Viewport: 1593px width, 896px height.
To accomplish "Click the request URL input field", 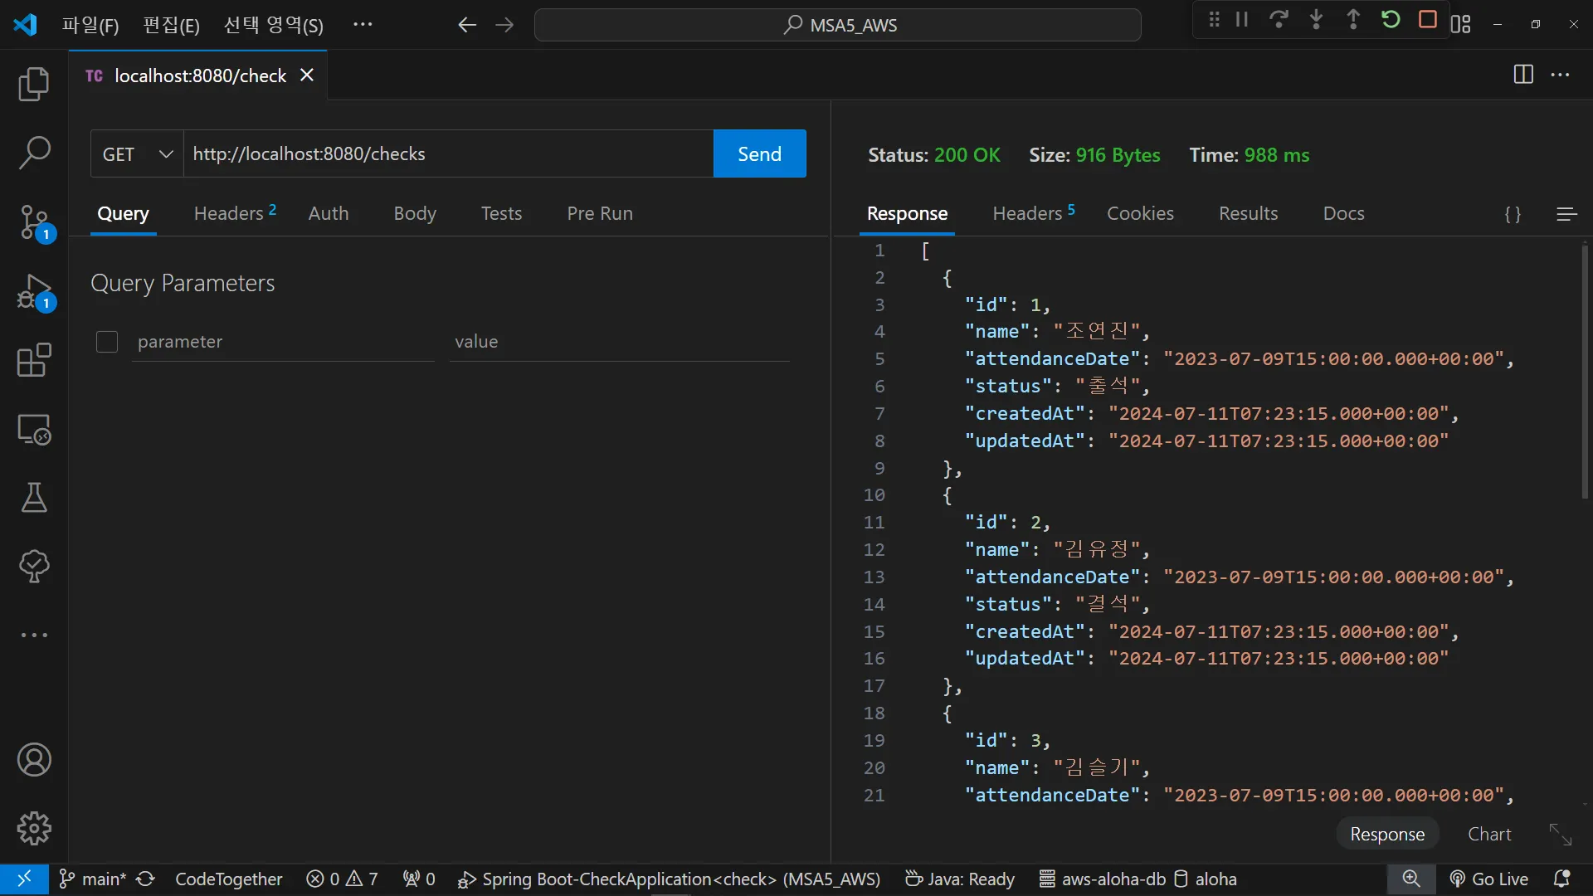I will tap(448, 154).
